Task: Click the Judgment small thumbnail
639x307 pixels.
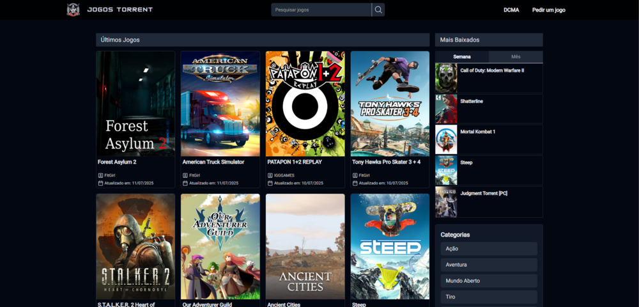Action: pyautogui.click(x=446, y=202)
